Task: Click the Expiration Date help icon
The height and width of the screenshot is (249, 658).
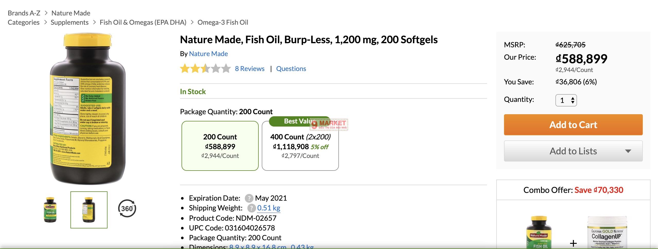Action: [x=249, y=198]
